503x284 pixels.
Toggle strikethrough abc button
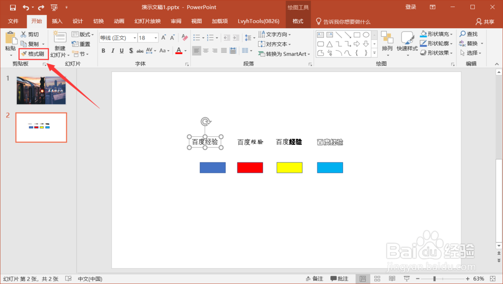(140, 51)
